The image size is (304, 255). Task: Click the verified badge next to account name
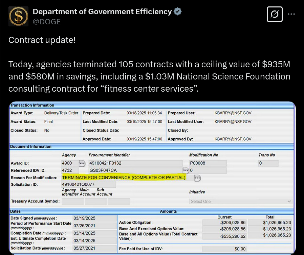click(178, 11)
